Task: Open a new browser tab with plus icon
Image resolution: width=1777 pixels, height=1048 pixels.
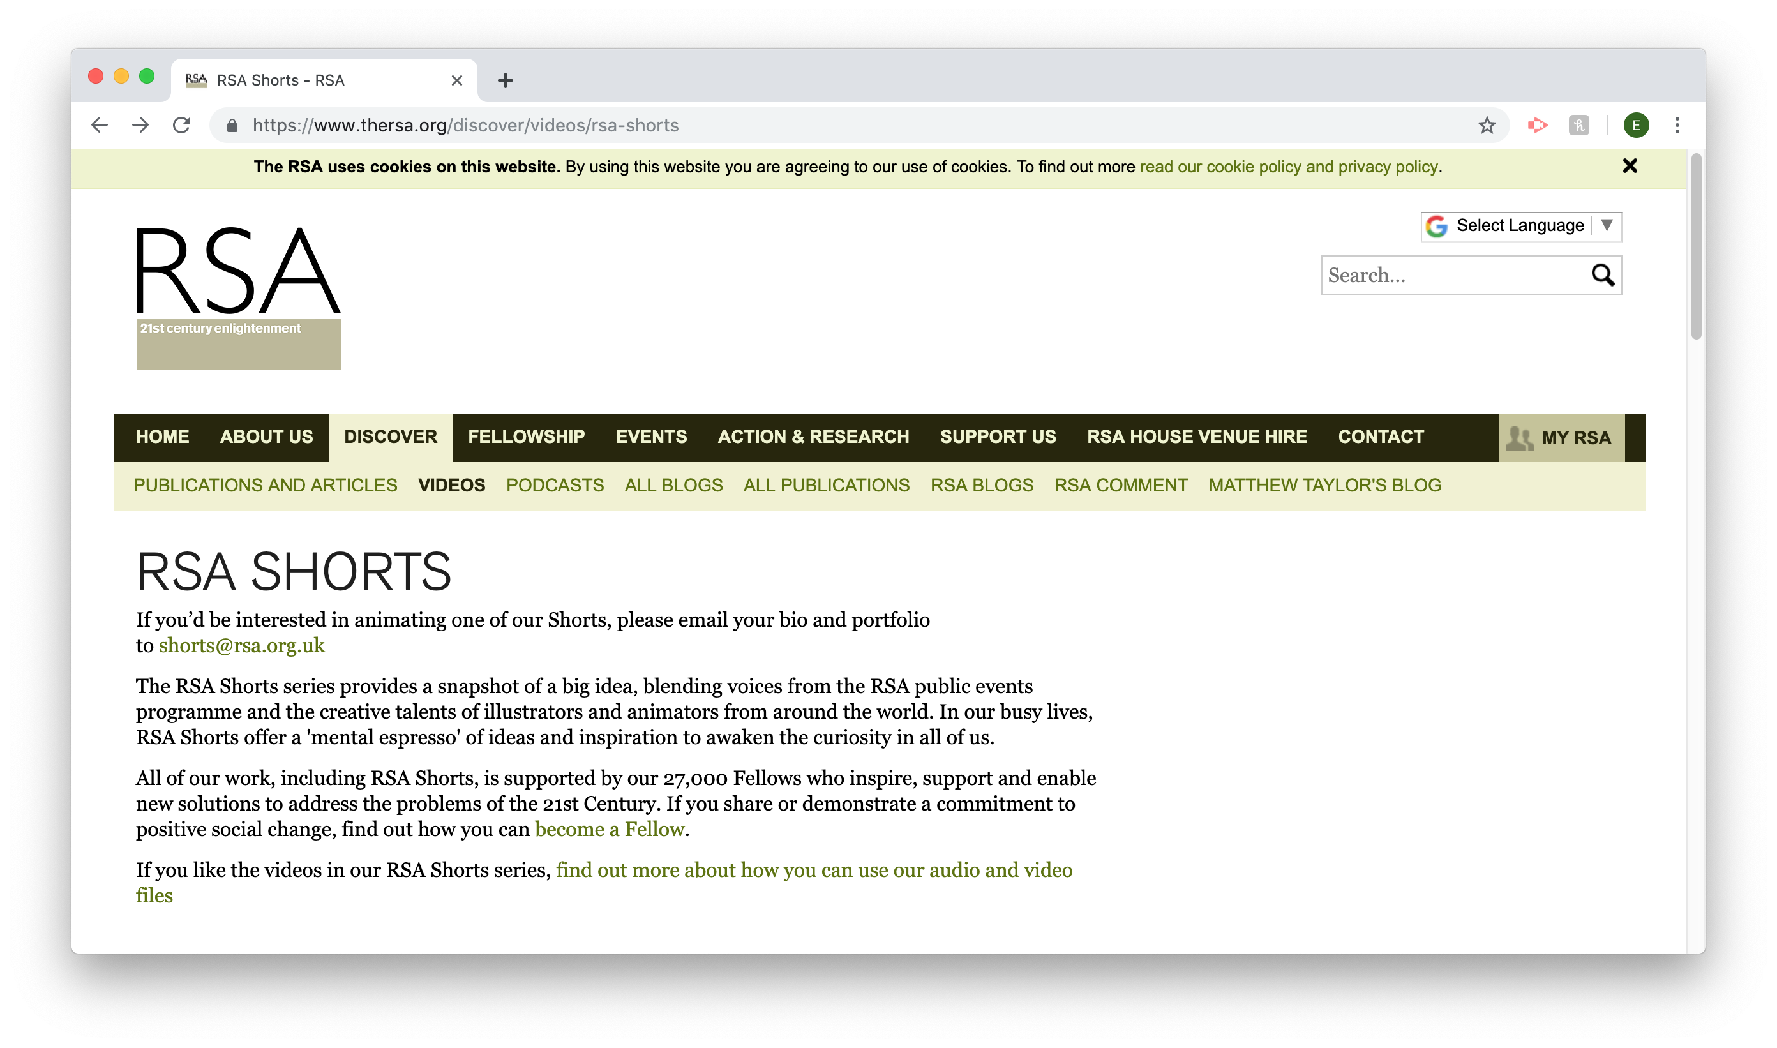Action: [505, 80]
